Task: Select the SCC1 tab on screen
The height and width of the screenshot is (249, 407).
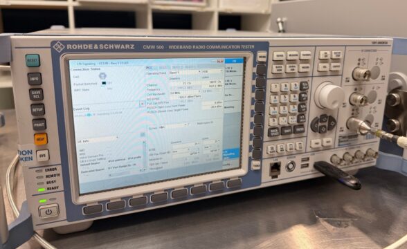Action: (x=163, y=68)
